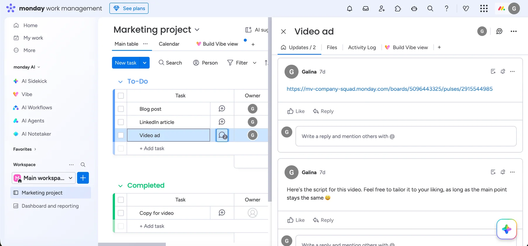Tick the select-all checkbox in To-Do header
The image size is (528, 246).
(121, 96)
